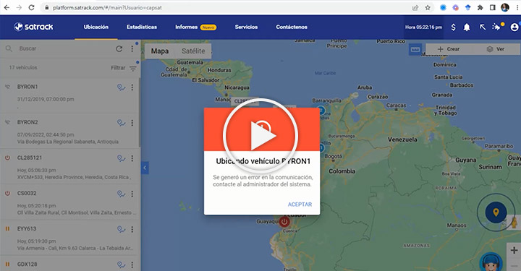521x271 pixels.
Task: Click the Crear button on map
Action: coord(448,49)
